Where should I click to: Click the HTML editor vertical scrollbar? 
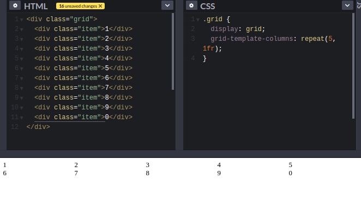(173, 52)
